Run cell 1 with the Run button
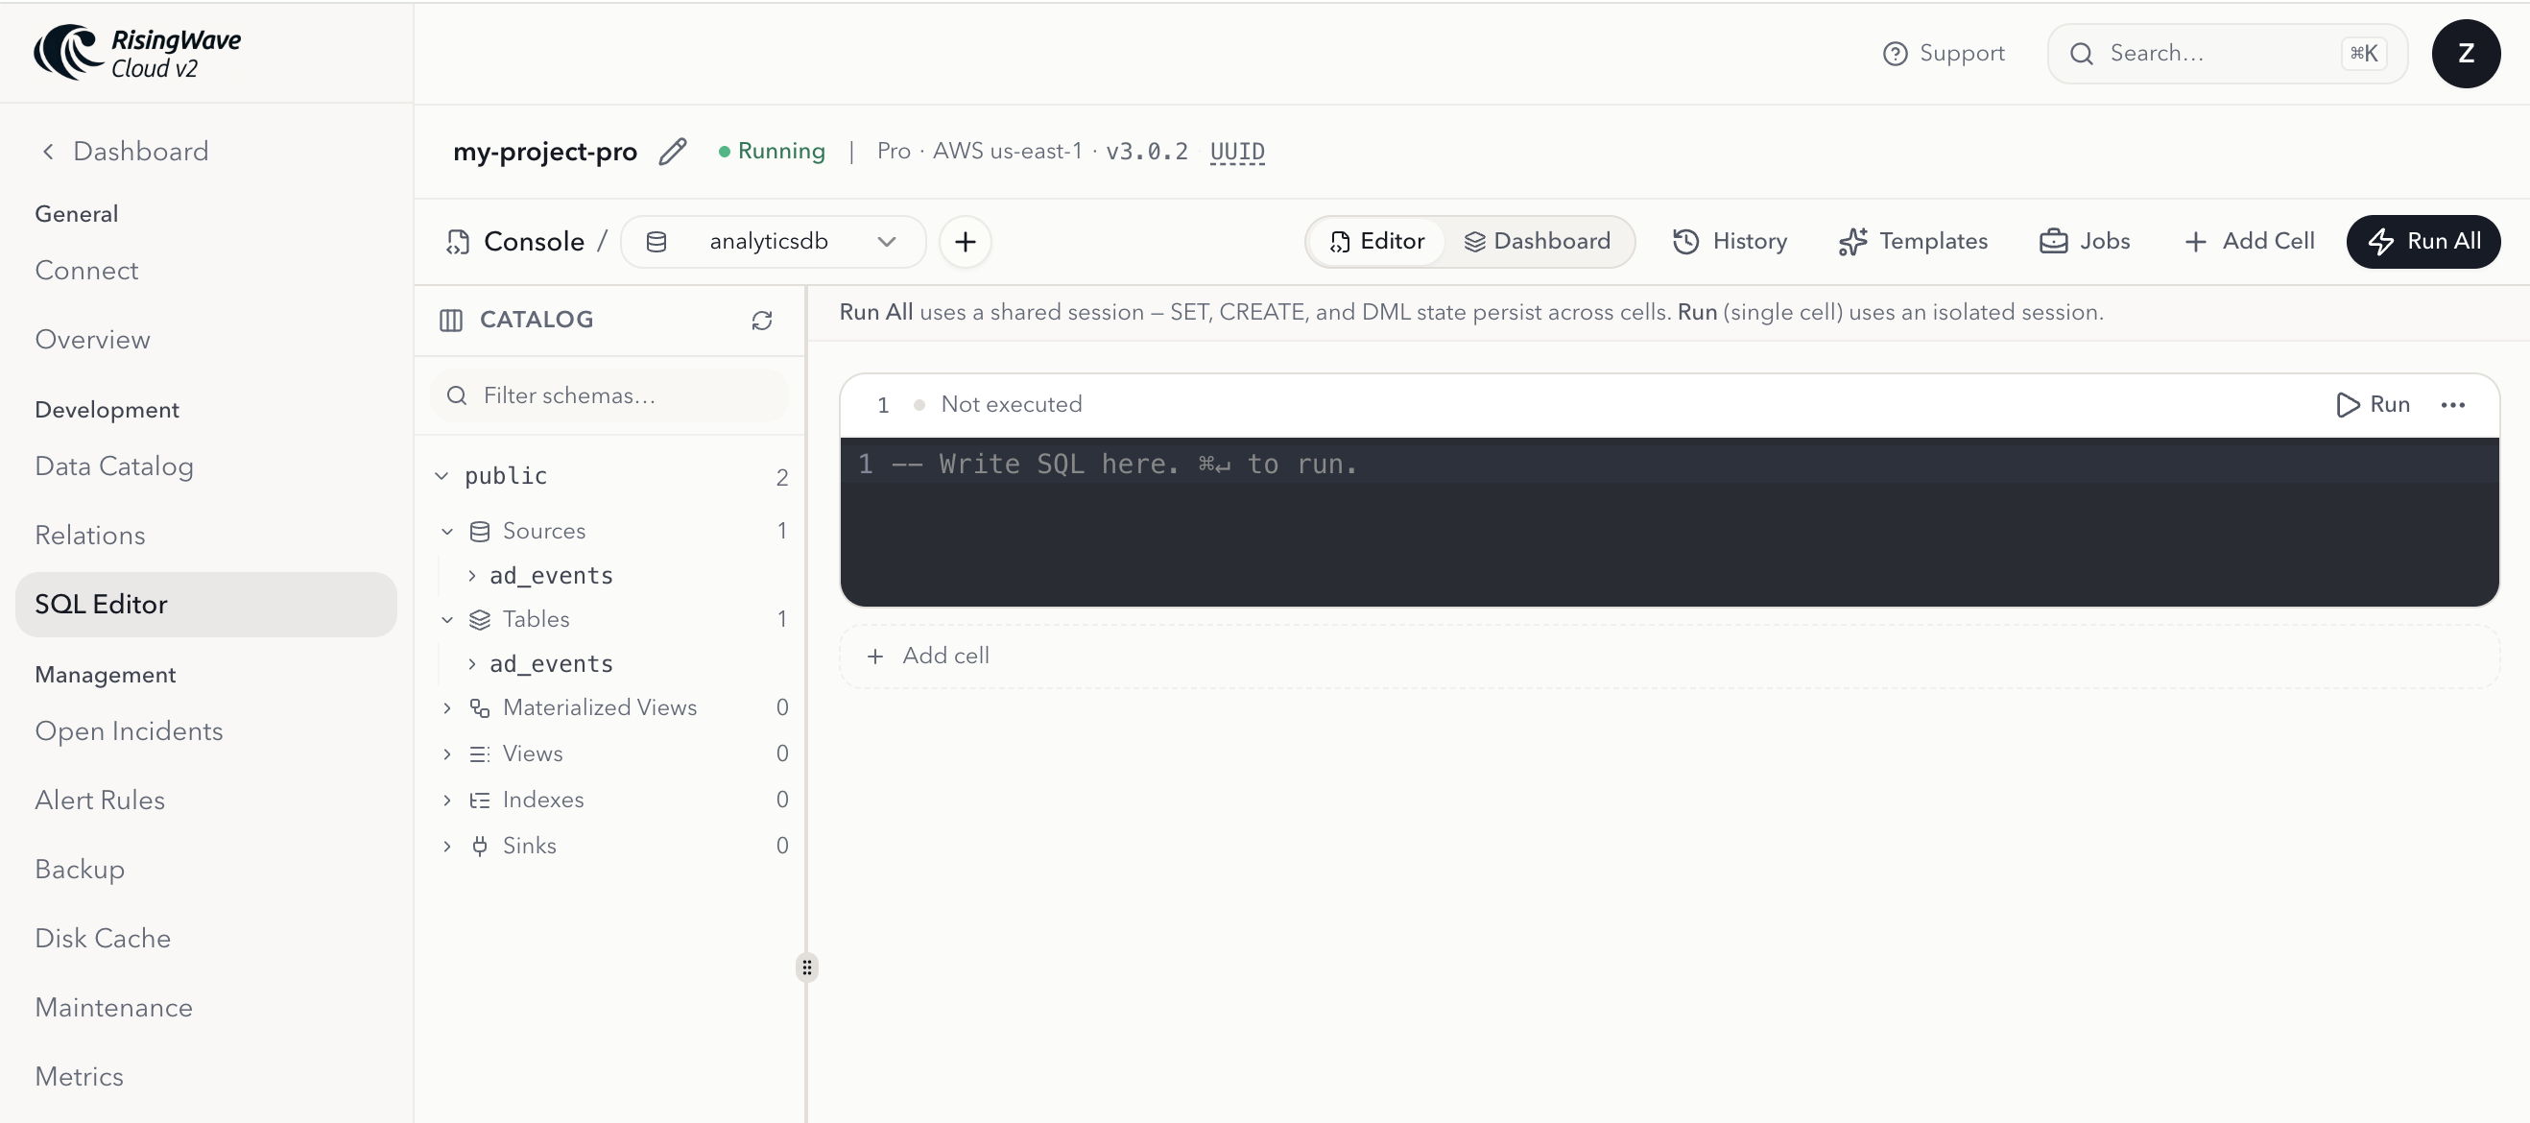This screenshot has height=1123, width=2530. click(x=2372, y=405)
